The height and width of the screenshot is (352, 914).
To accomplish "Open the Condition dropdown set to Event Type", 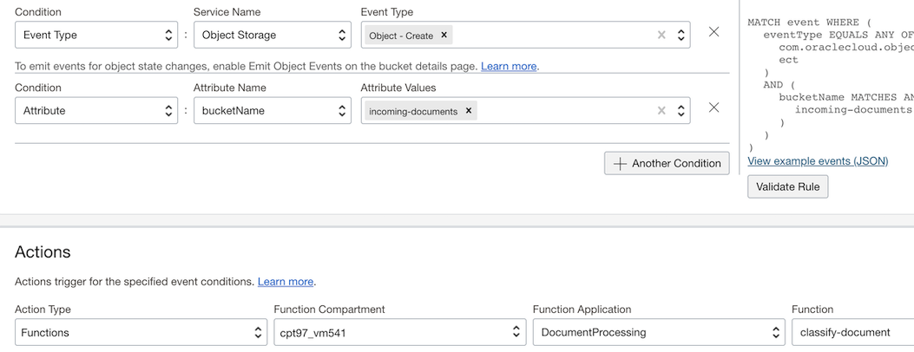I will point(96,36).
